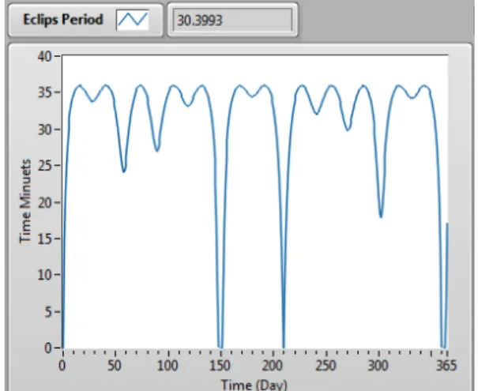The height and width of the screenshot is (391, 478).
Task: Click the 50 marker on Time axis
Action: coord(115,366)
